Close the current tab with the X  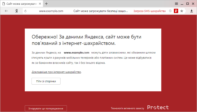click(40, 4)
